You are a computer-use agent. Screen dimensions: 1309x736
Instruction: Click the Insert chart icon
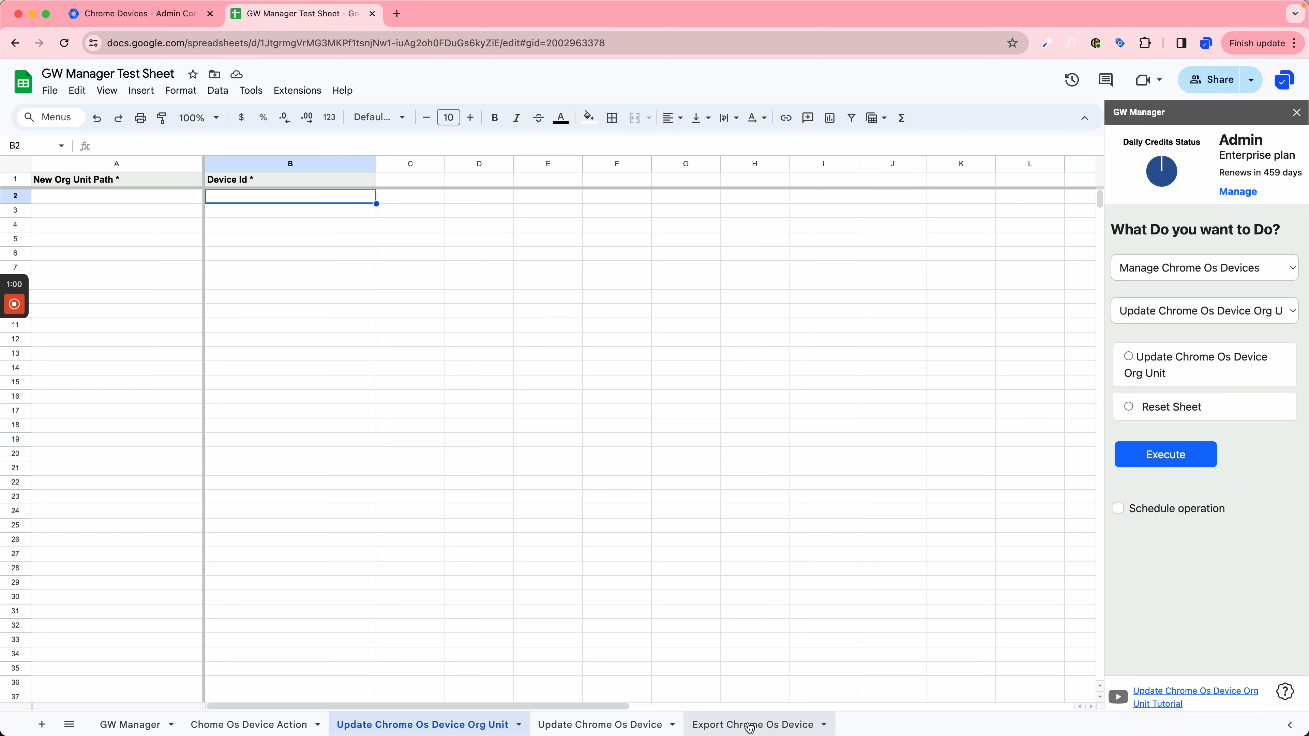(x=830, y=118)
